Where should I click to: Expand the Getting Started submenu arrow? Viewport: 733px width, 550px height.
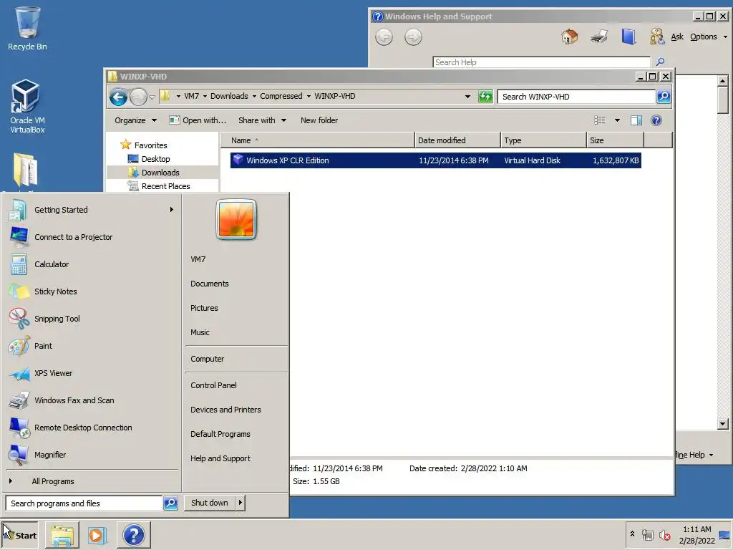(x=172, y=210)
